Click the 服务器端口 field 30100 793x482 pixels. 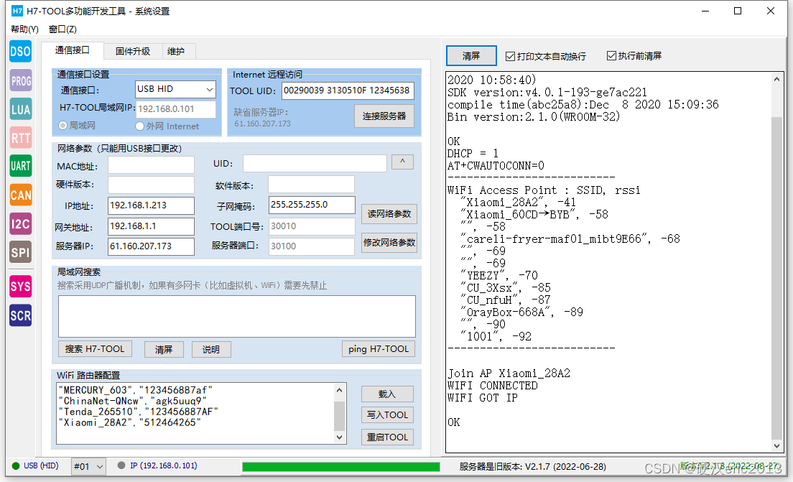(x=312, y=246)
